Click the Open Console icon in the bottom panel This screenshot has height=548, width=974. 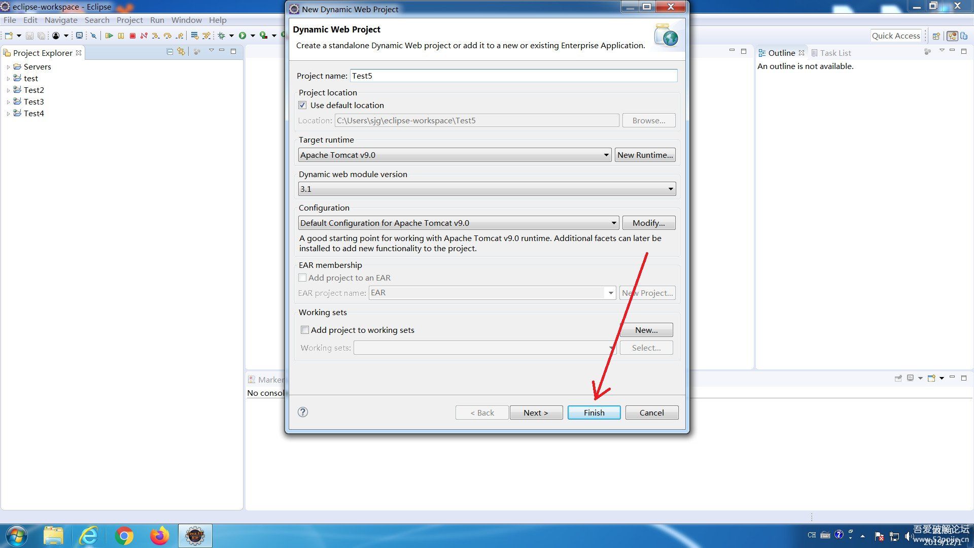pyautogui.click(x=931, y=378)
